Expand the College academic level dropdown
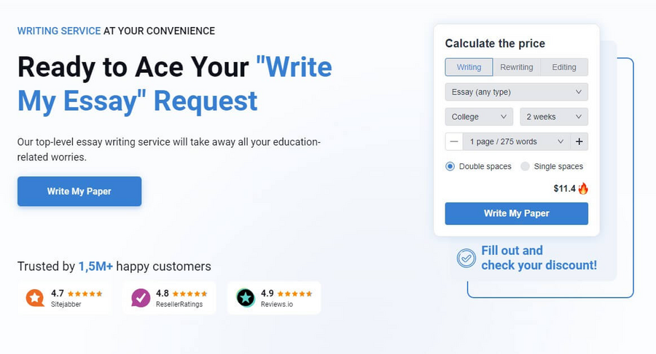The image size is (656, 354). click(479, 117)
